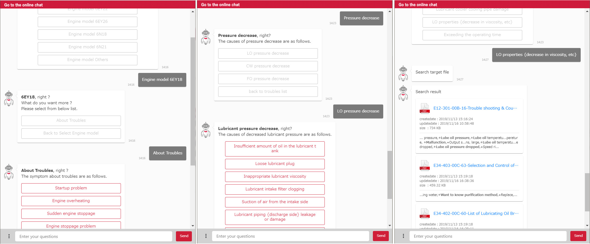Click PDF icon of E34-402-00C Lubricating Oil list

424,214
